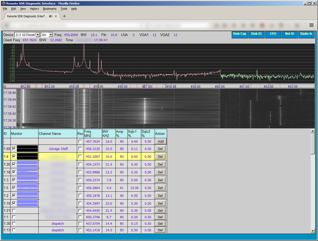Click the BW value 10.1
The image size is (318, 241).
[94, 35]
